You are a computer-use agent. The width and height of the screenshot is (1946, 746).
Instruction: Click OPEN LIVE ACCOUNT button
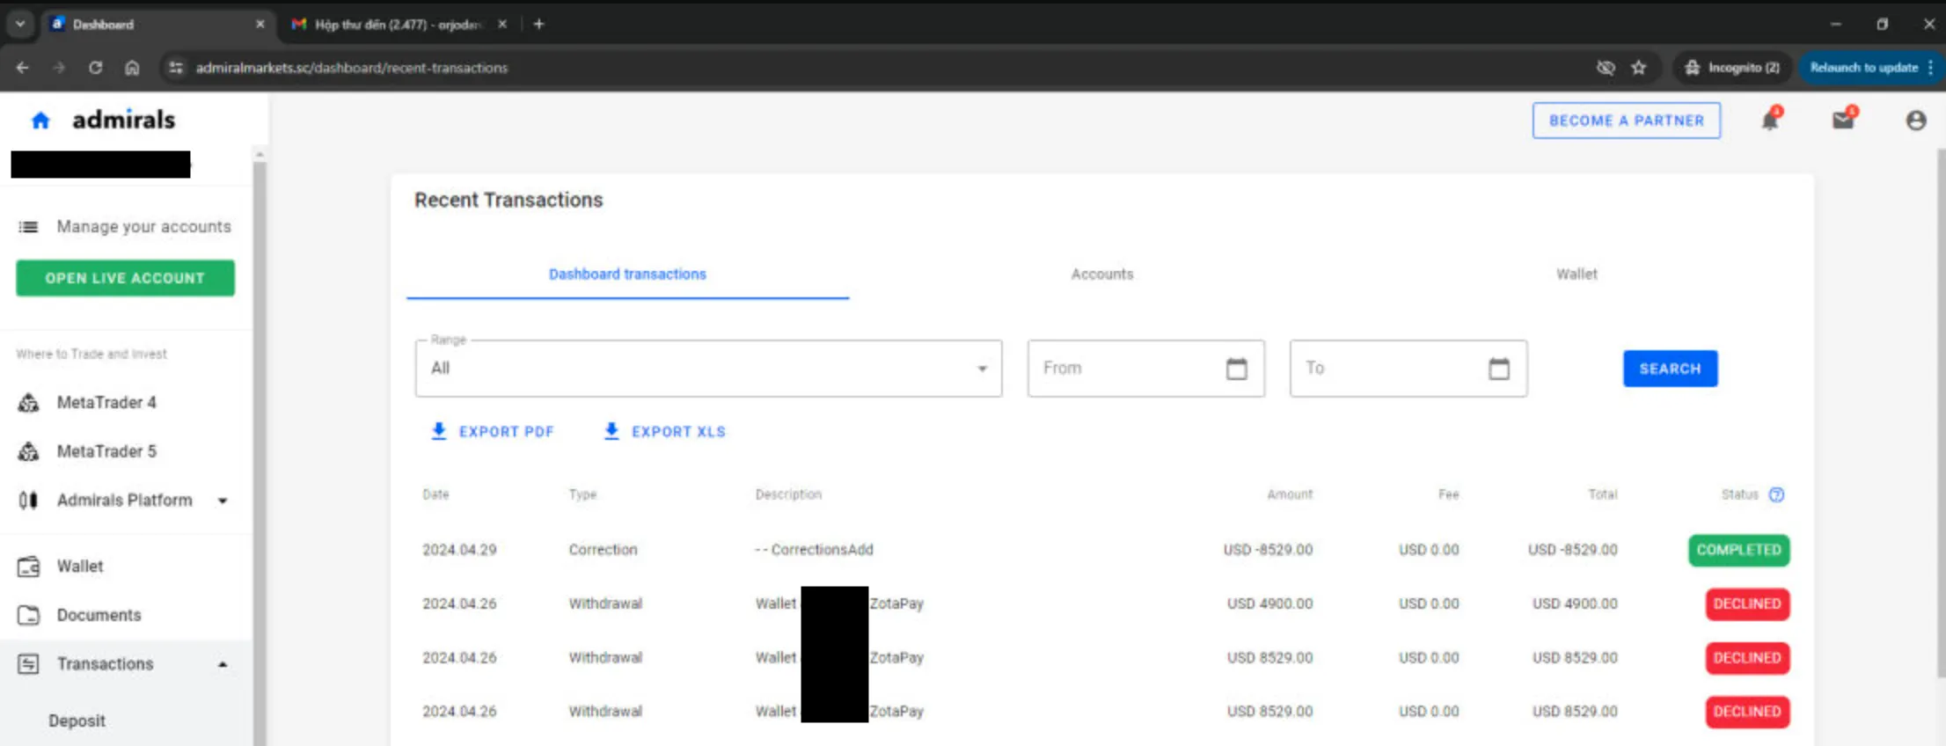point(125,278)
